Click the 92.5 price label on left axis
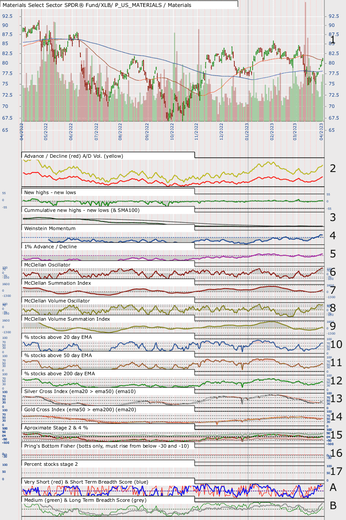The width and height of the screenshot is (346, 520). [x=7, y=16]
